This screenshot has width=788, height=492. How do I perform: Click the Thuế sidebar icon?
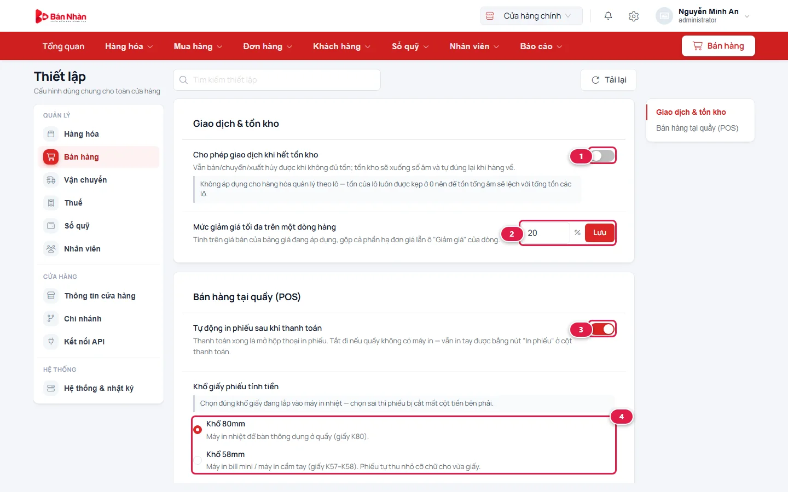(51, 203)
